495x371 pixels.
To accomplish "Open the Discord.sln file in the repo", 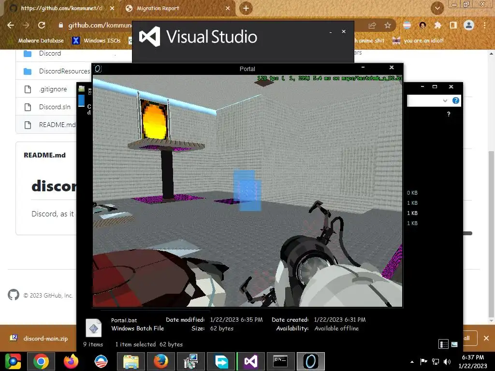I will click(55, 107).
